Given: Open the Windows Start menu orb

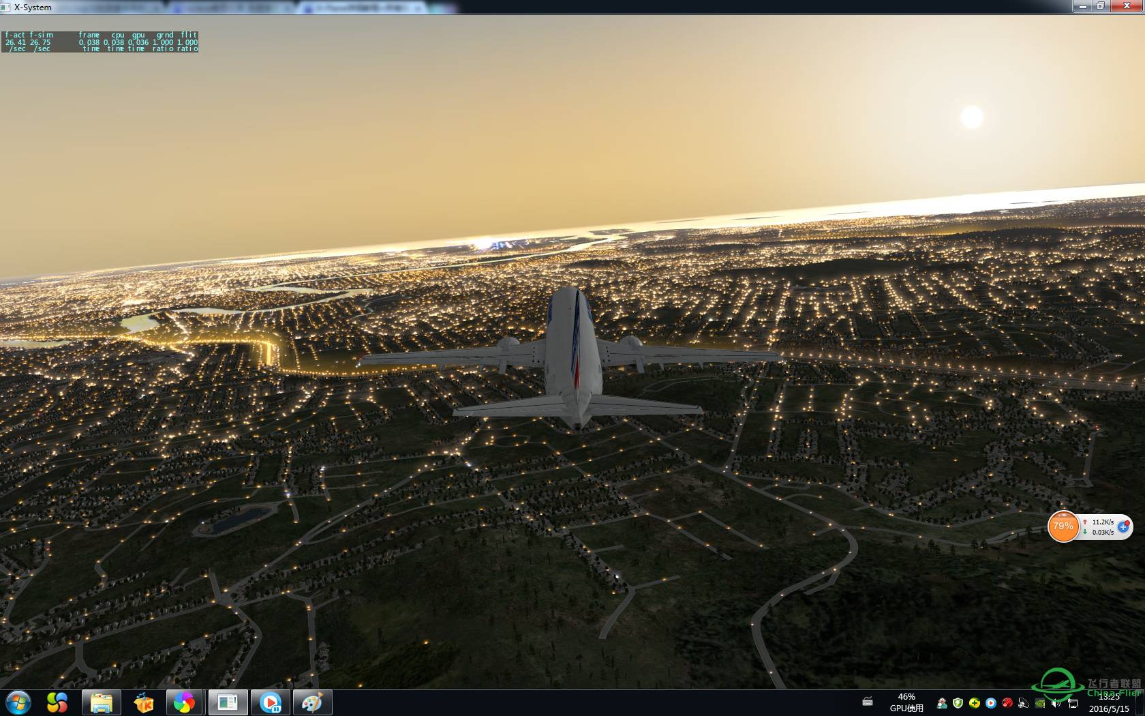Looking at the screenshot, I should (18, 702).
